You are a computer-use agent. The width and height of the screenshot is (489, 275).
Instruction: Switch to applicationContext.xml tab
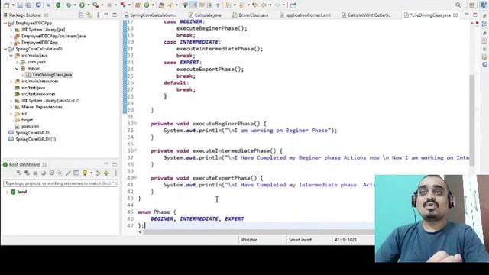point(306,15)
